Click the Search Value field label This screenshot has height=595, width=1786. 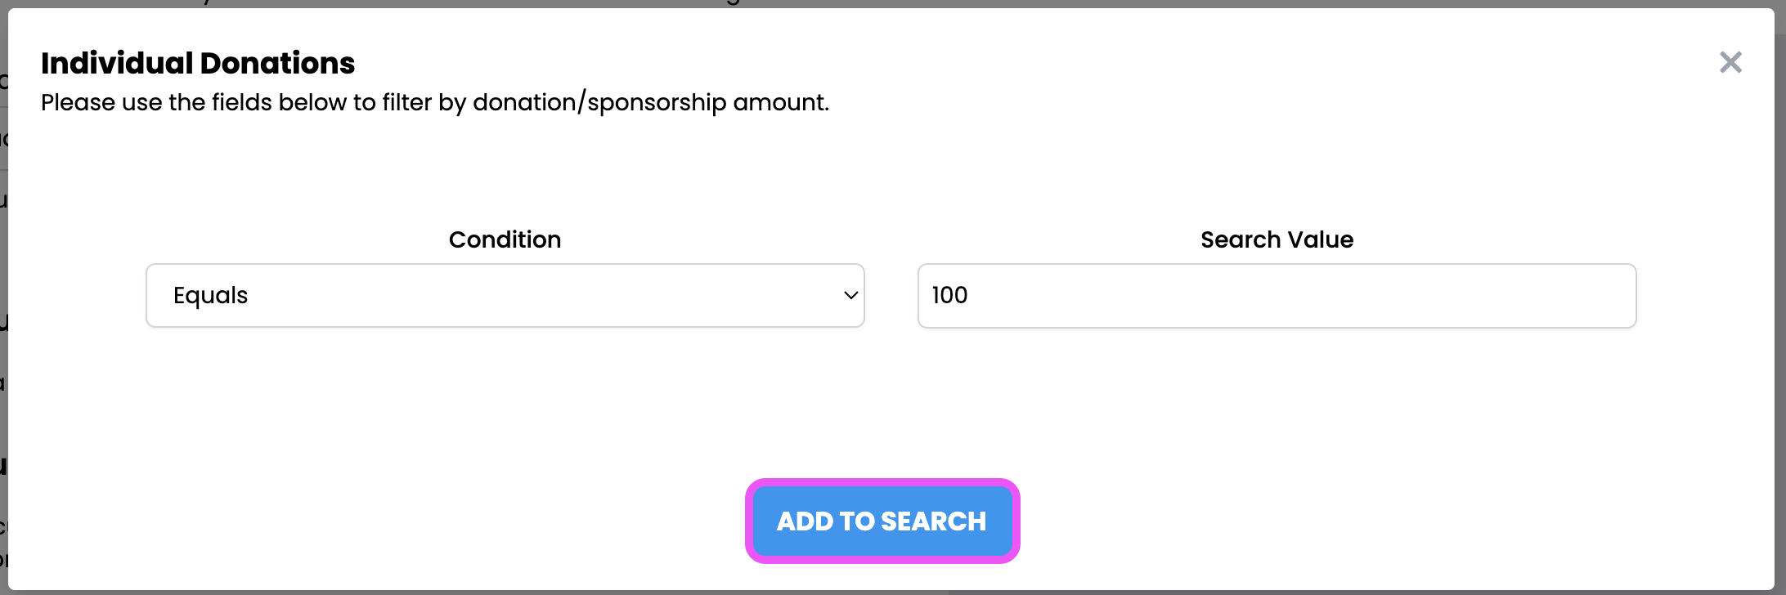pos(1277,239)
